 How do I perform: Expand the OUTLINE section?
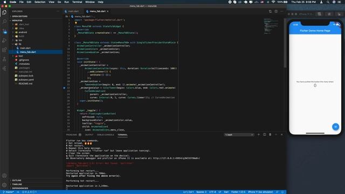pos(17,181)
